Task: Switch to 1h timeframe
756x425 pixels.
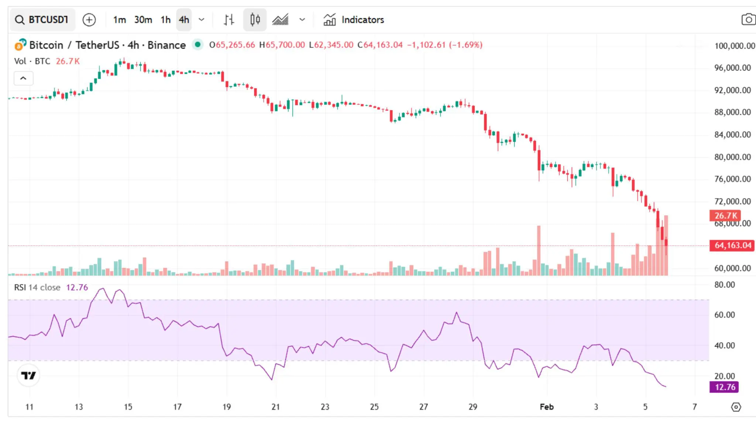Action: pos(165,20)
